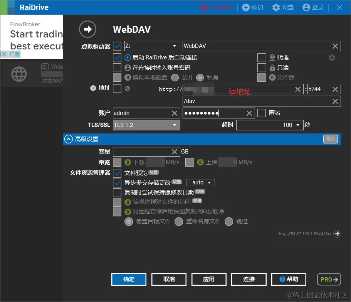351x302 pixels.
Task: Click the FlowBroker advertisement
Action: [32, 36]
